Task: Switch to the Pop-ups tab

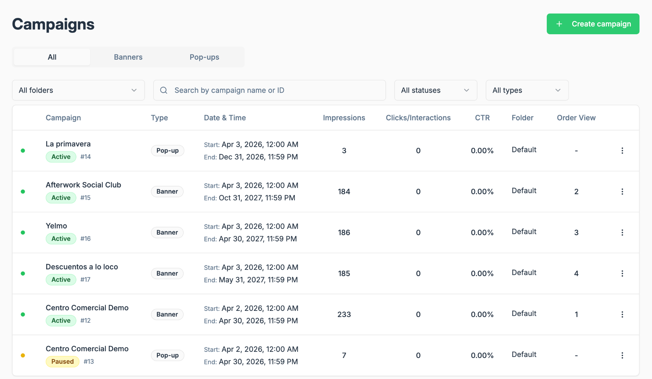Action: [204, 57]
